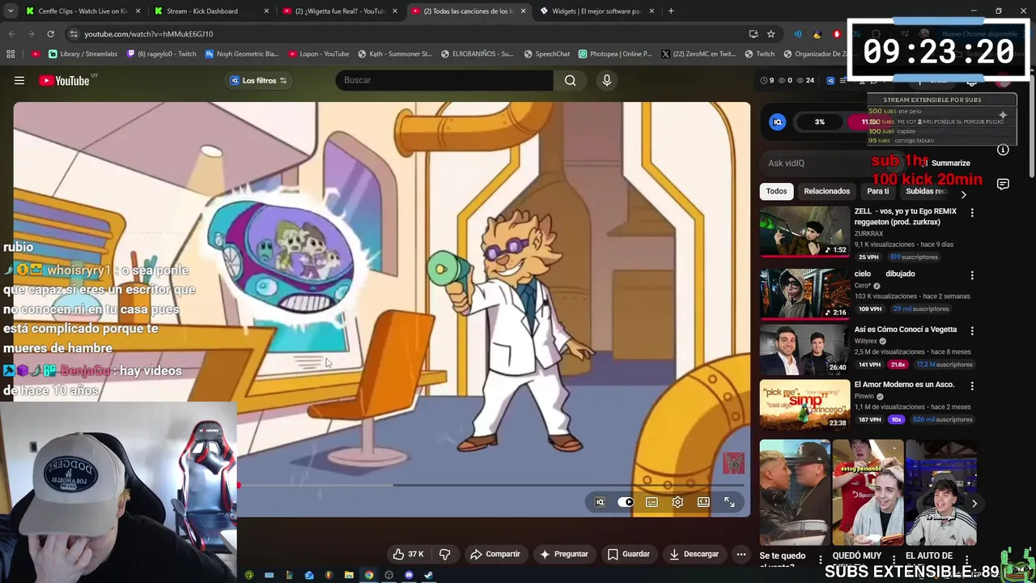This screenshot has height=583, width=1036.
Task: Switch the player to theater mode
Action: pyautogui.click(x=703, y=502)
